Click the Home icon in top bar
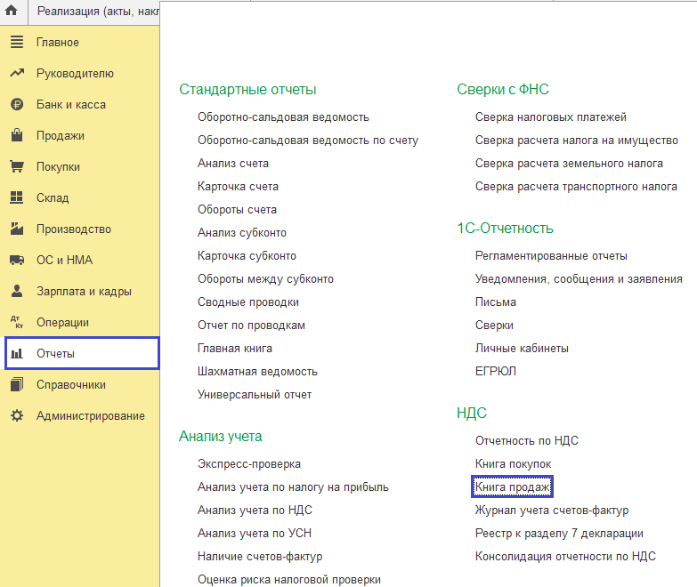Image resolution: width=697 pixels, height=587 pixels. (12, 12)
